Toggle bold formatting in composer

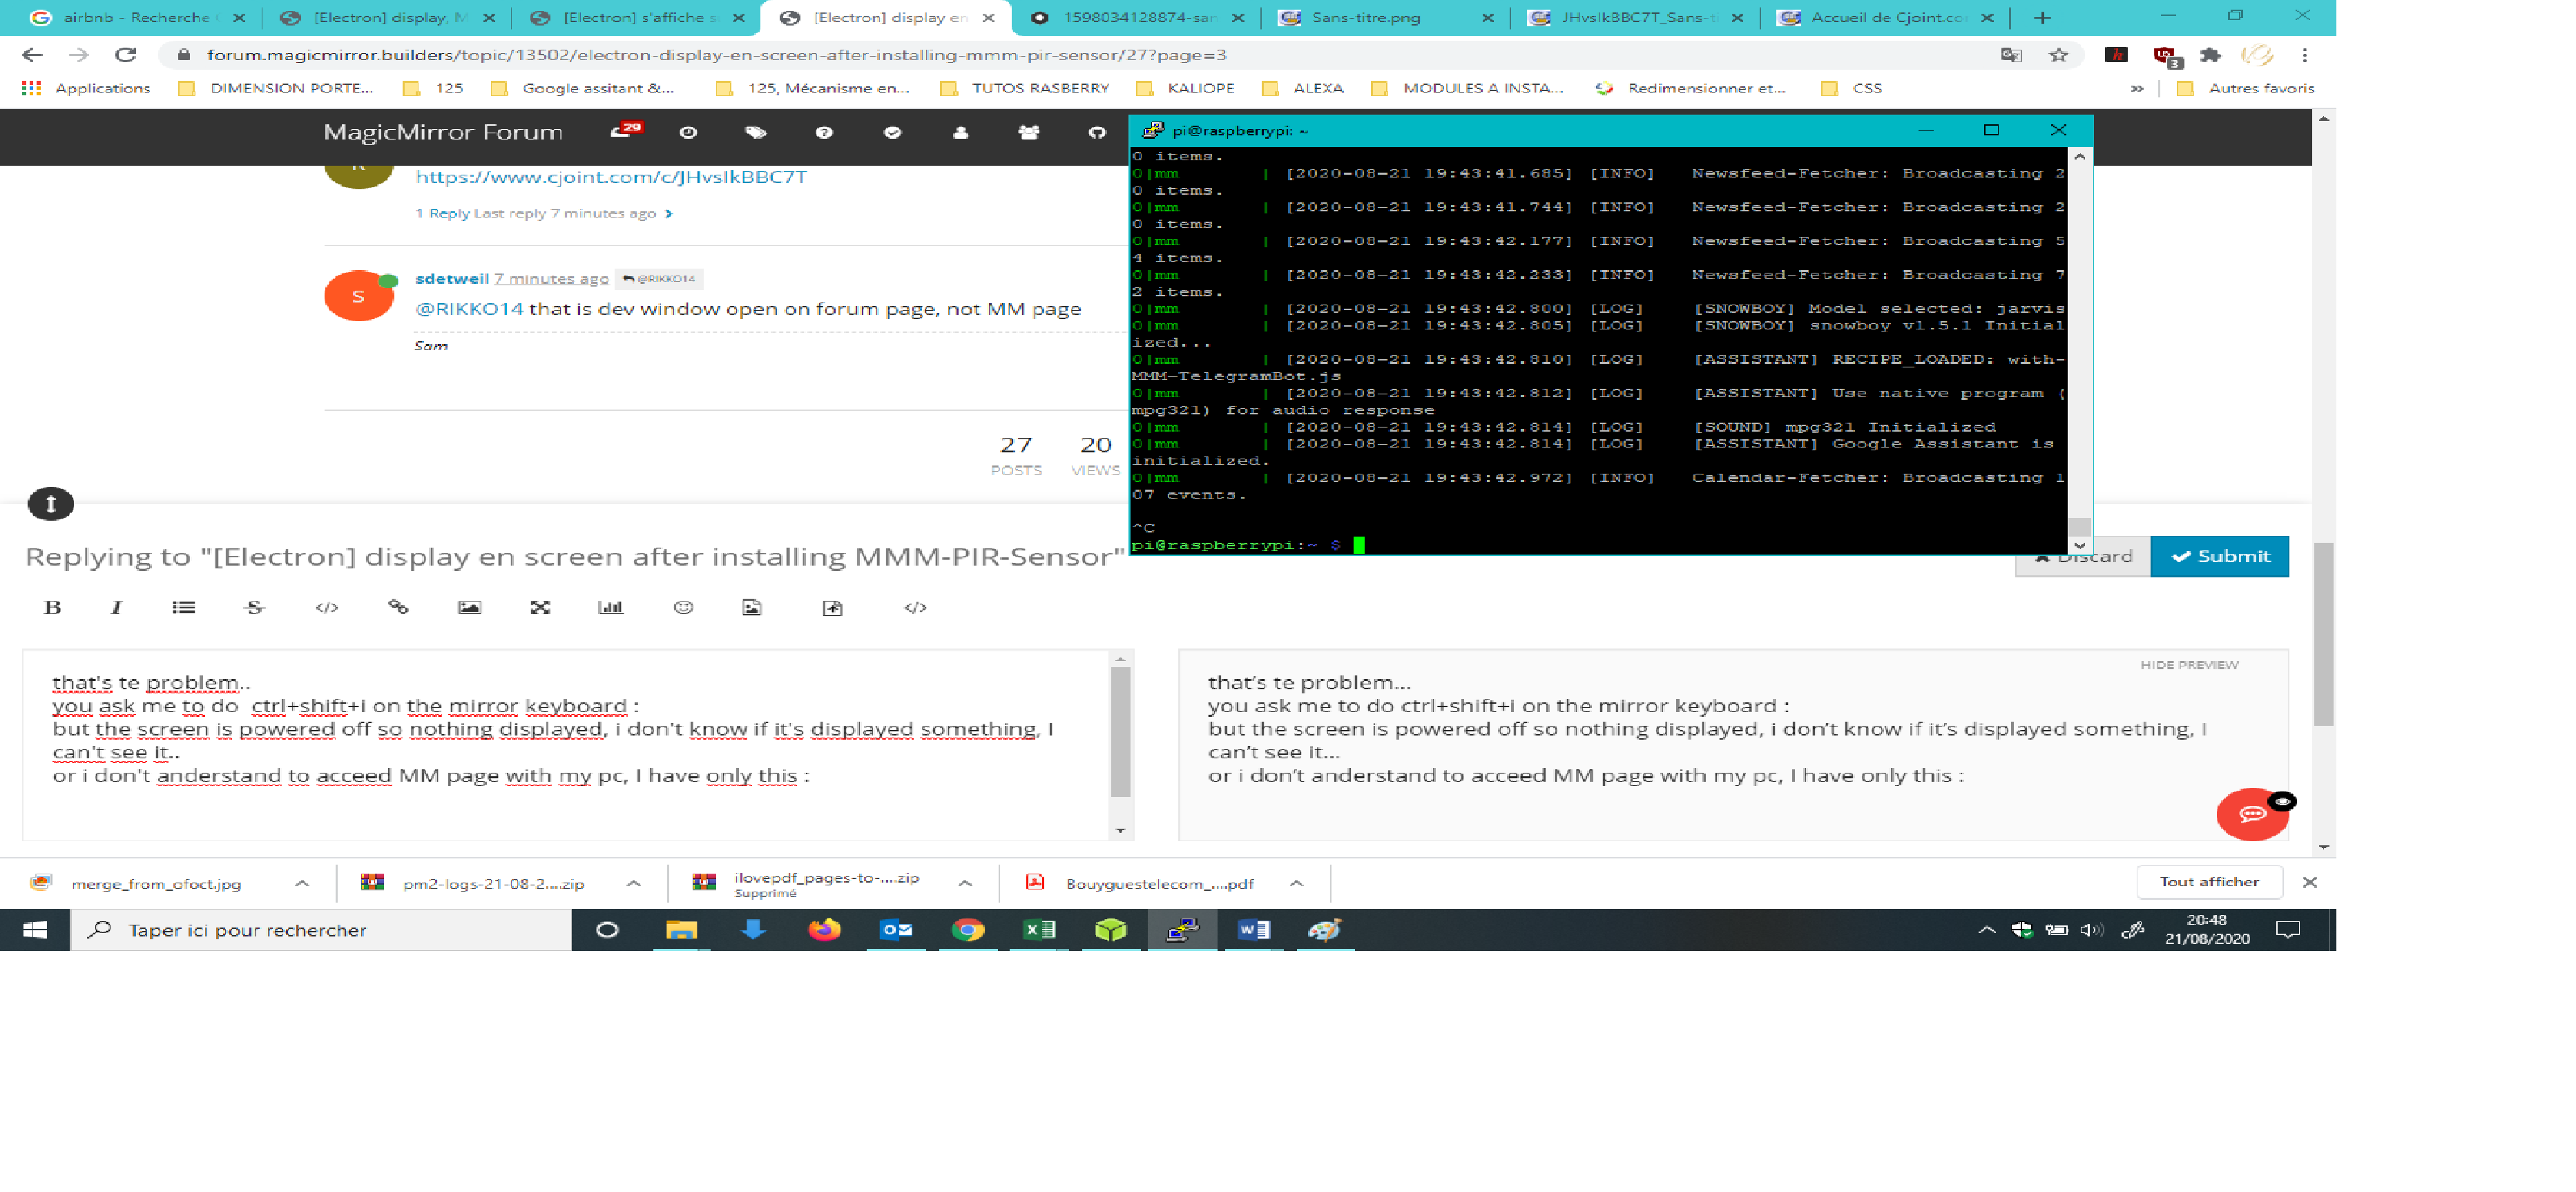[53, 607]
